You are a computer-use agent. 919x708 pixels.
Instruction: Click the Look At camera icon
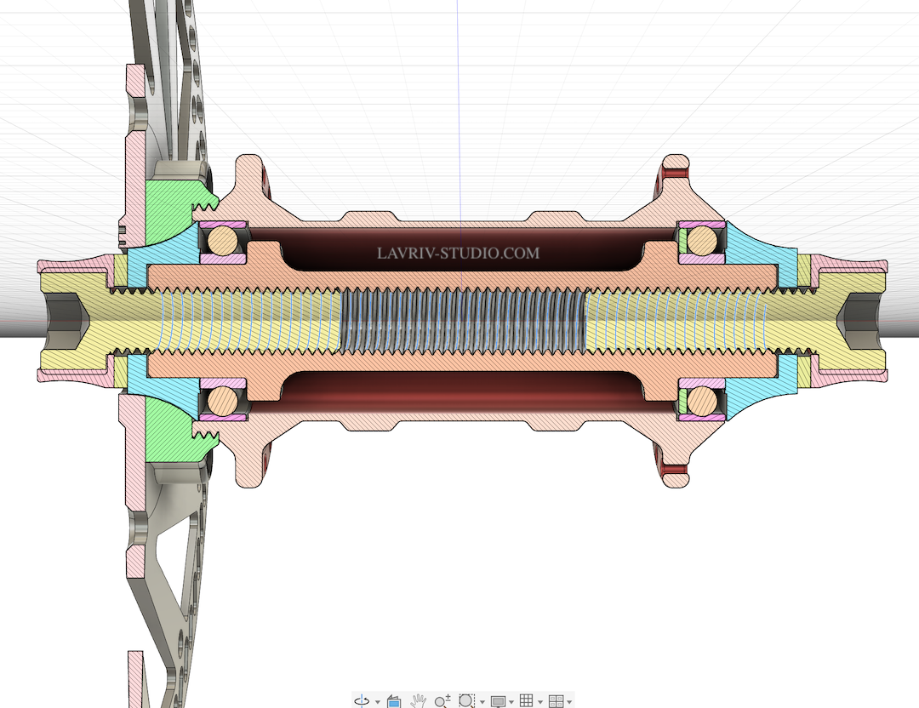click(x=393, y=700)
